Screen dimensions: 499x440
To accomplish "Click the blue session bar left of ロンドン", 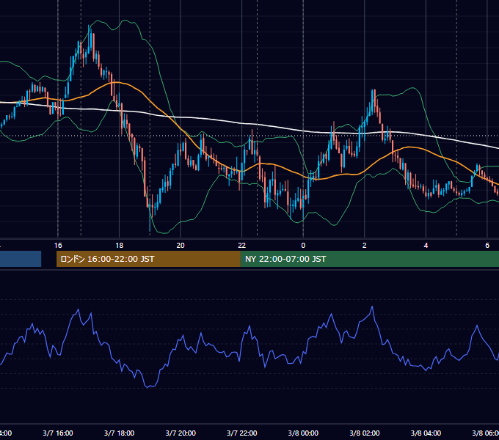I will 21,259.
